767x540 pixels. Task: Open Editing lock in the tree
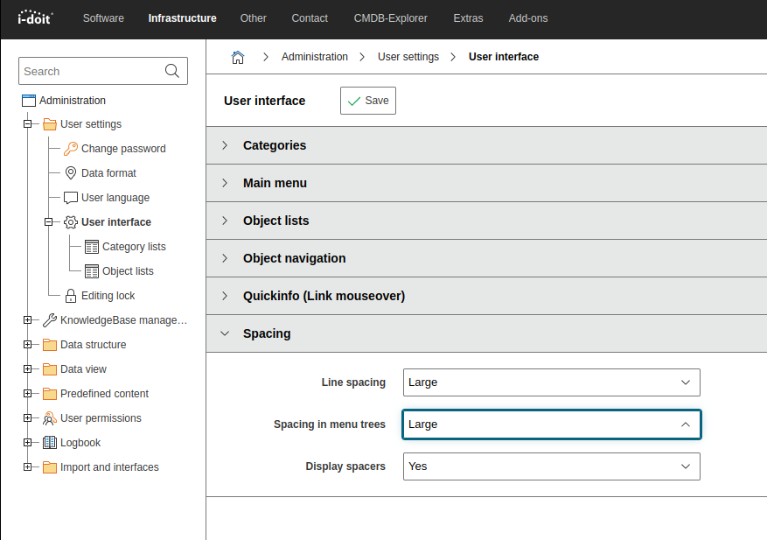click(108, 296)
